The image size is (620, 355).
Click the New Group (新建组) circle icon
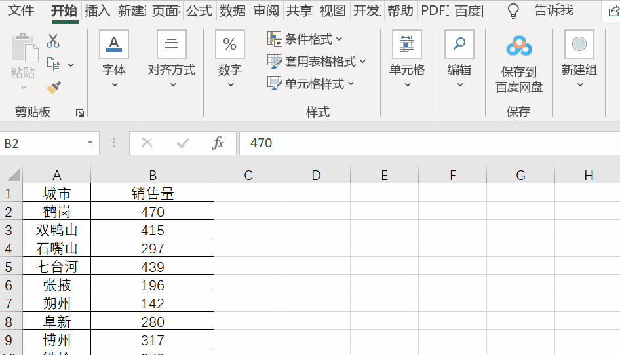[x=579, y=44]
